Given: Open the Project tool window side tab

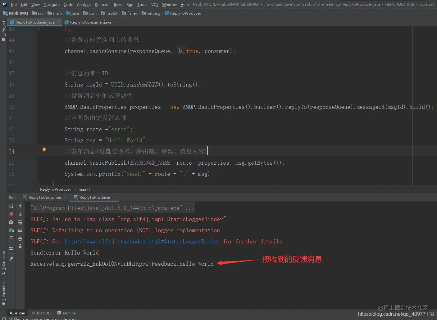Looking at the screenshot, I should (3, 31).
